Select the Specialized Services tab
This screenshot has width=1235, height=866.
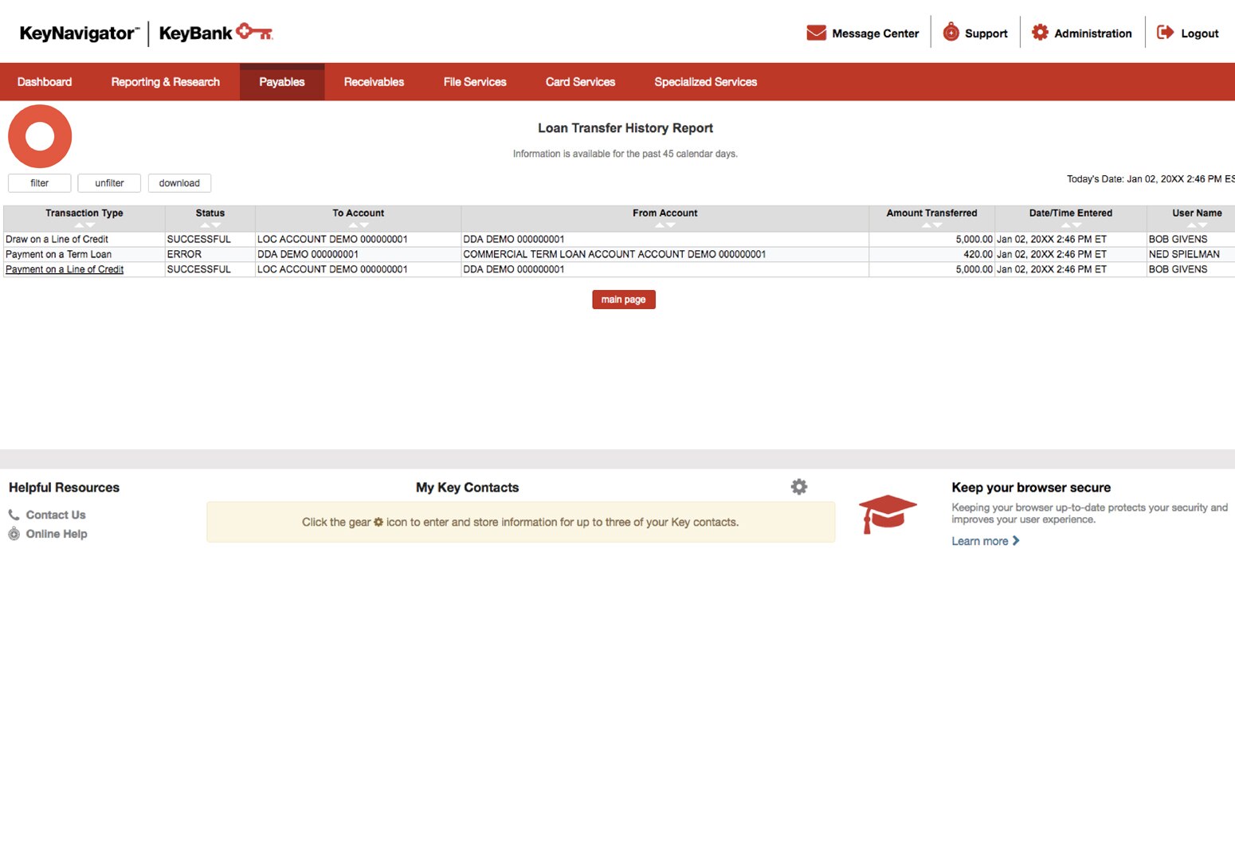coord(705,81)
